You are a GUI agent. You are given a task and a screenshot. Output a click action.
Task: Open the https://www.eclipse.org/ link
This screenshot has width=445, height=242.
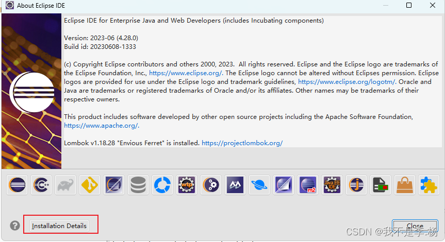click(186, 73)
